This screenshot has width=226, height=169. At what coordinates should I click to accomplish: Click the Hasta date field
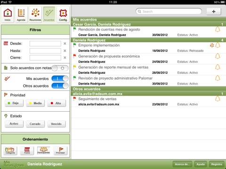click(45, 51)
